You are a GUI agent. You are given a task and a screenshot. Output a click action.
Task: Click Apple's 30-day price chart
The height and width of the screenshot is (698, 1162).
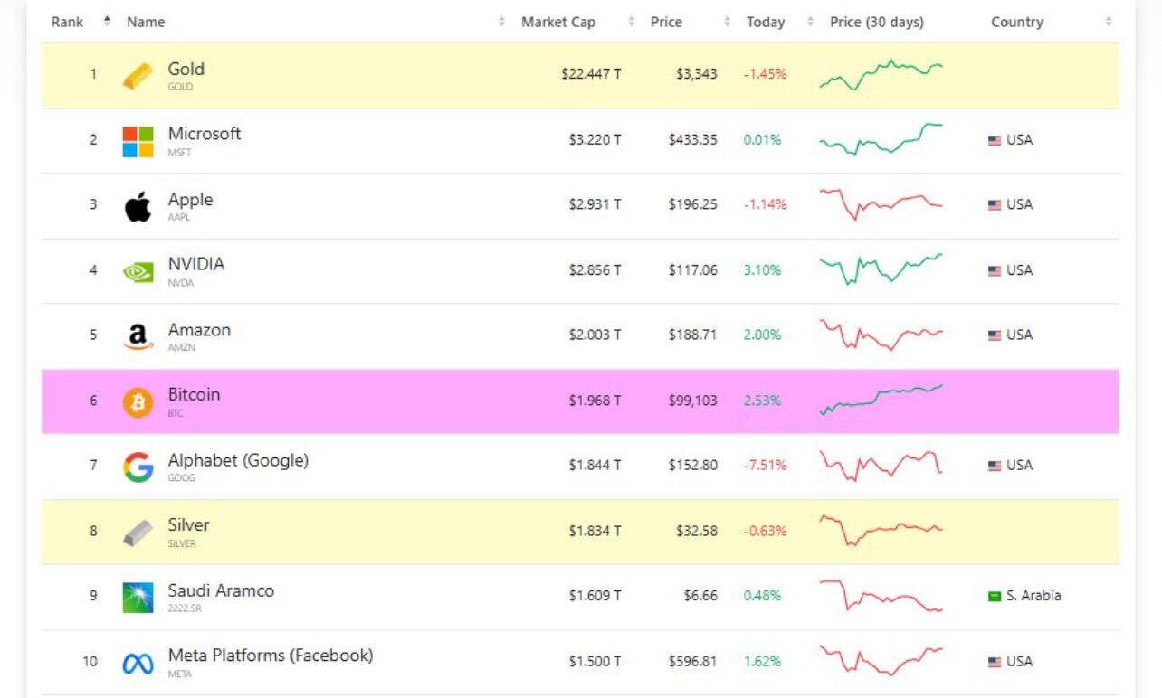tap(881, 204)
